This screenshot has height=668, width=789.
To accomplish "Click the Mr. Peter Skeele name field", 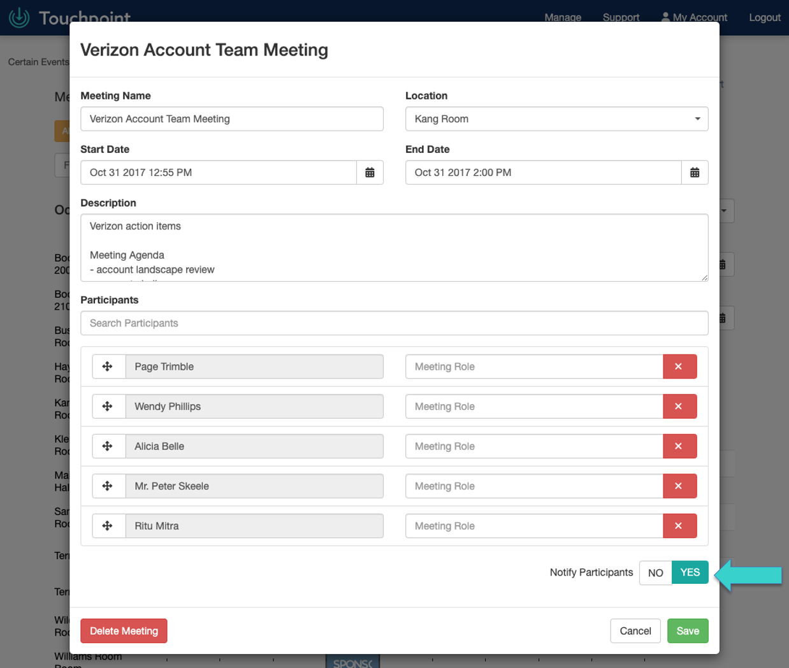I will click(254, 486).
